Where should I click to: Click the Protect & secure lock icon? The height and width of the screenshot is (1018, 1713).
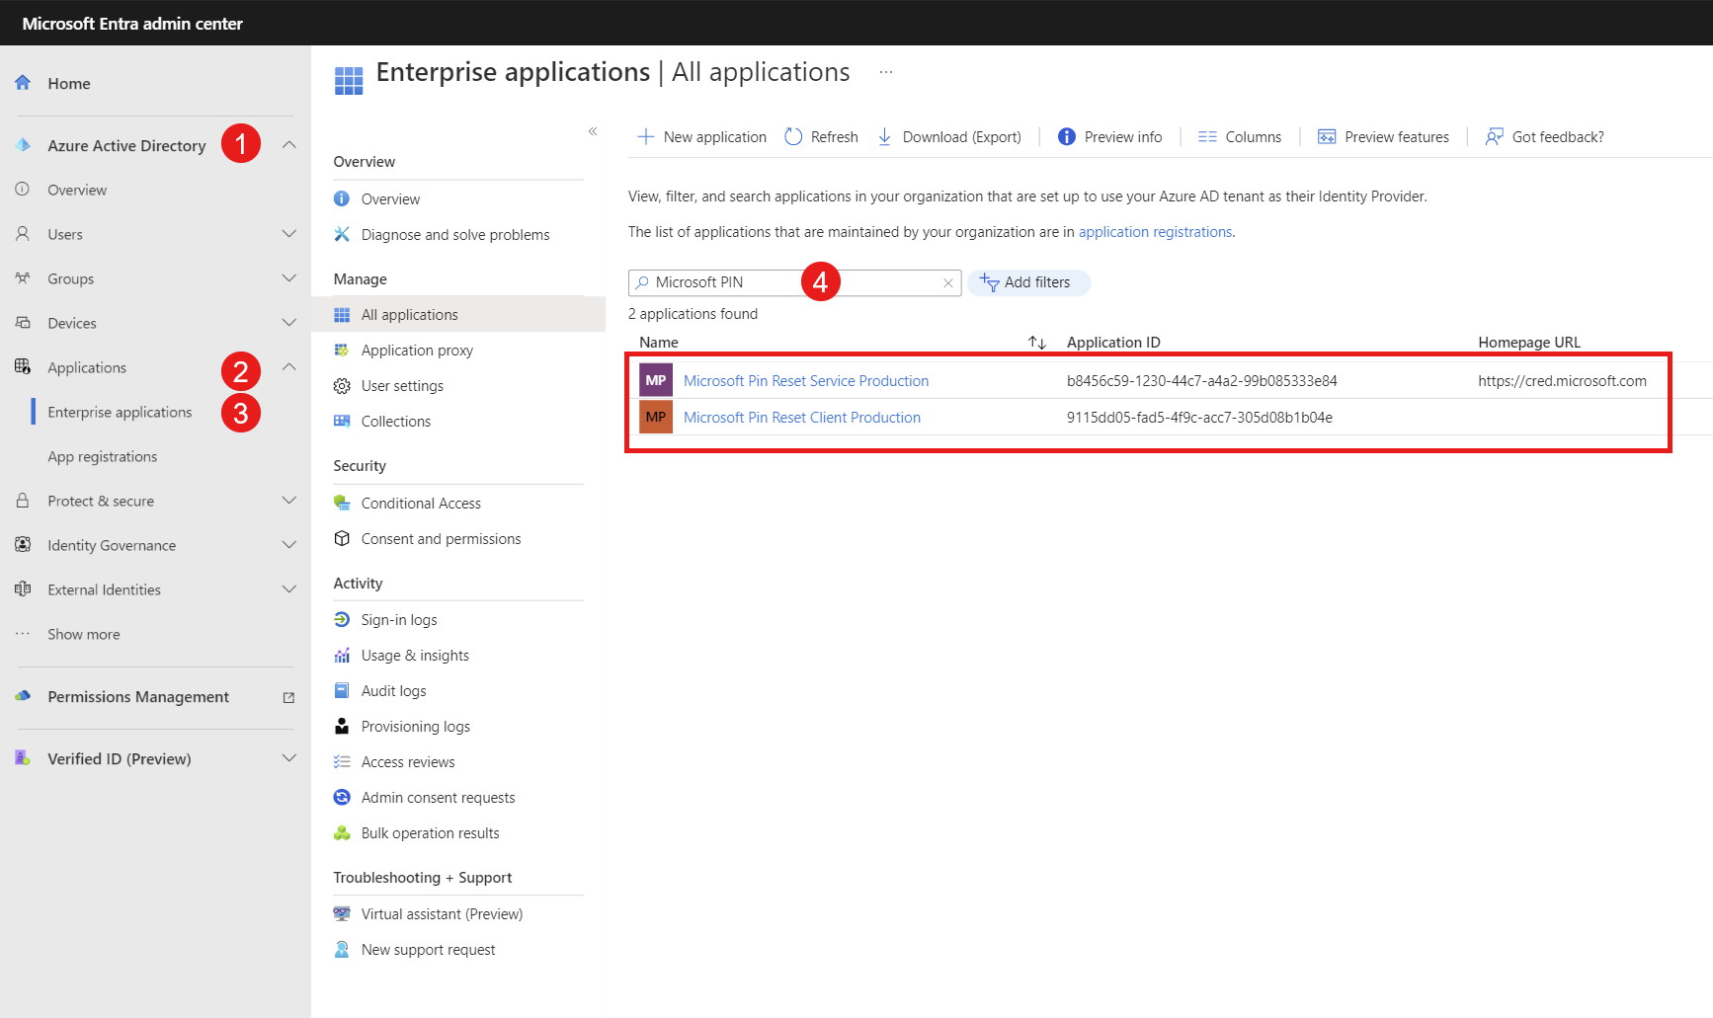23,501
